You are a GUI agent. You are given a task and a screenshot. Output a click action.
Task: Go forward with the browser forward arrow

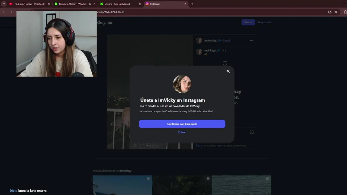[11, 12]
